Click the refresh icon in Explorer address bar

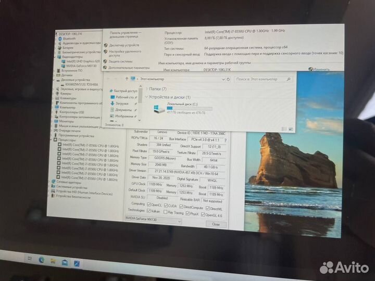(x=228, y=79)
